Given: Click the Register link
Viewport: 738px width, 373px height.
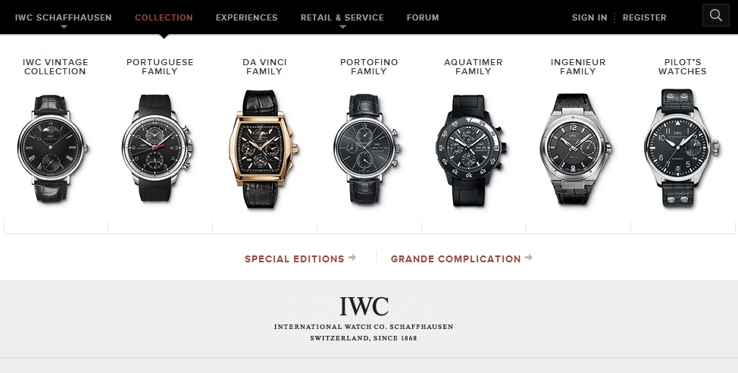Looking at the screenshot, I should [644, 17].
